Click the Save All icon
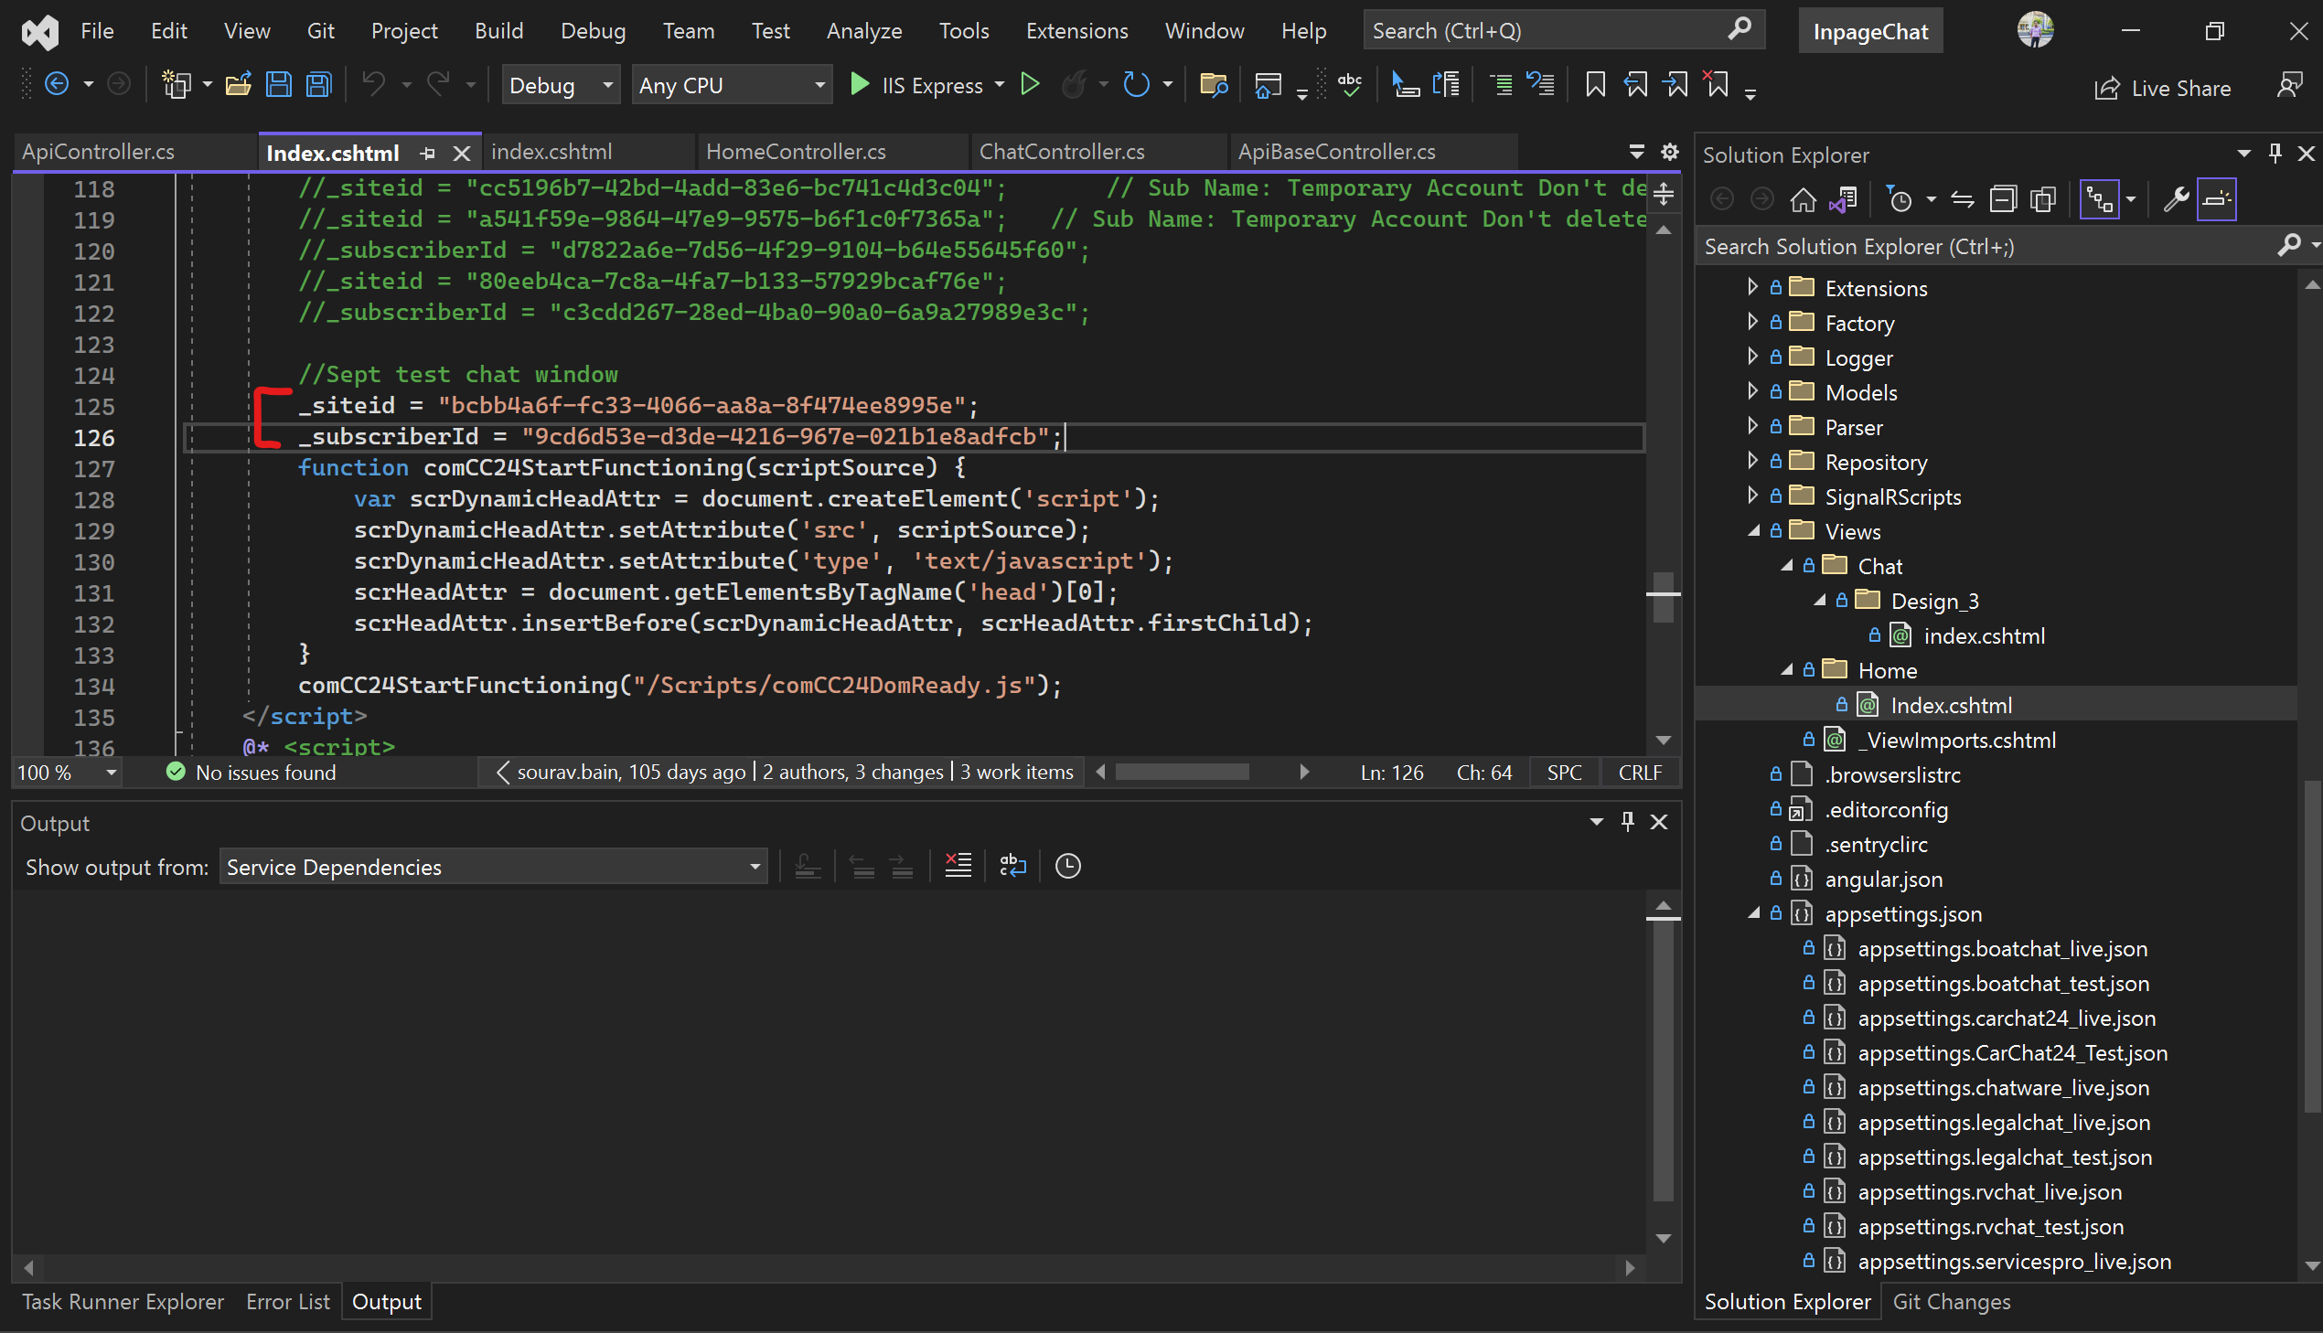The width and height of the screenshot is (2323, 1333). (317, 84)
